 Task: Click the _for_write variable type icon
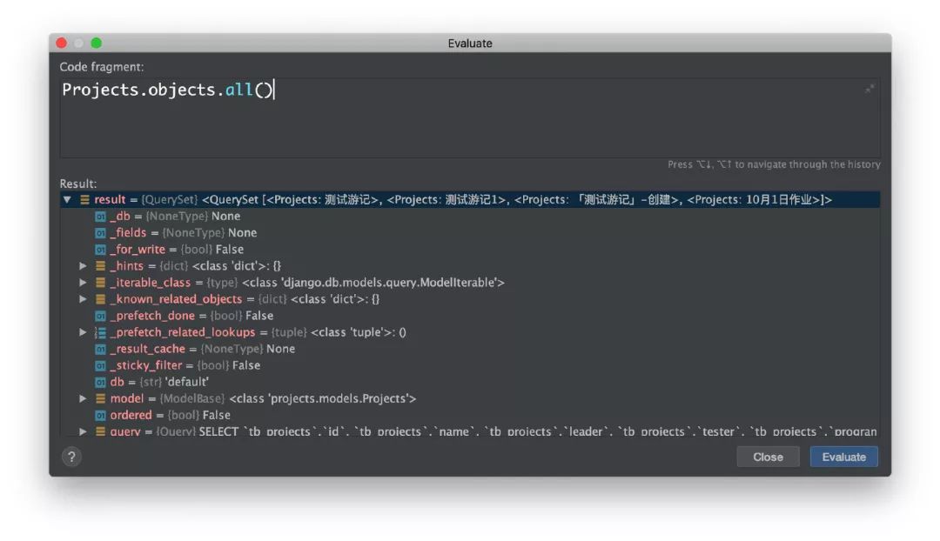click(100, 250)
